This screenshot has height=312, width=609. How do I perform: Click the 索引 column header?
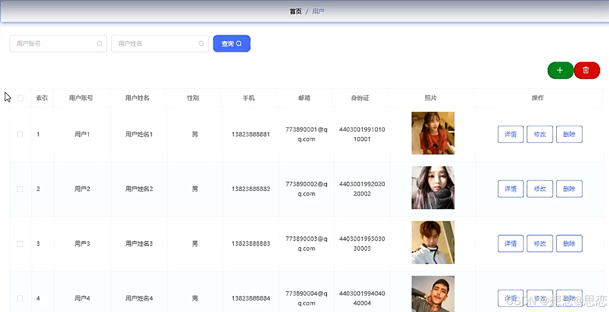coord(42,98)
